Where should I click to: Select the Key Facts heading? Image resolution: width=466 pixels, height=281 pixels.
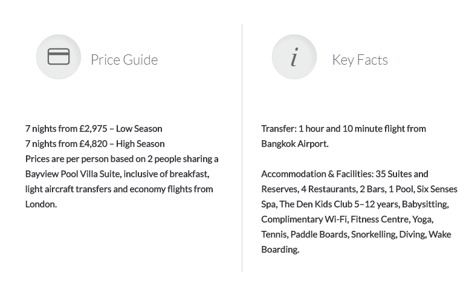pos(360,60)
